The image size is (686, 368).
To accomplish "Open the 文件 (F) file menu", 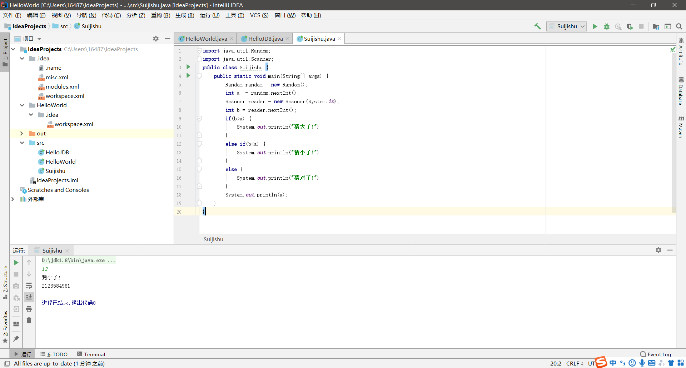I will (x=12, y=15).
